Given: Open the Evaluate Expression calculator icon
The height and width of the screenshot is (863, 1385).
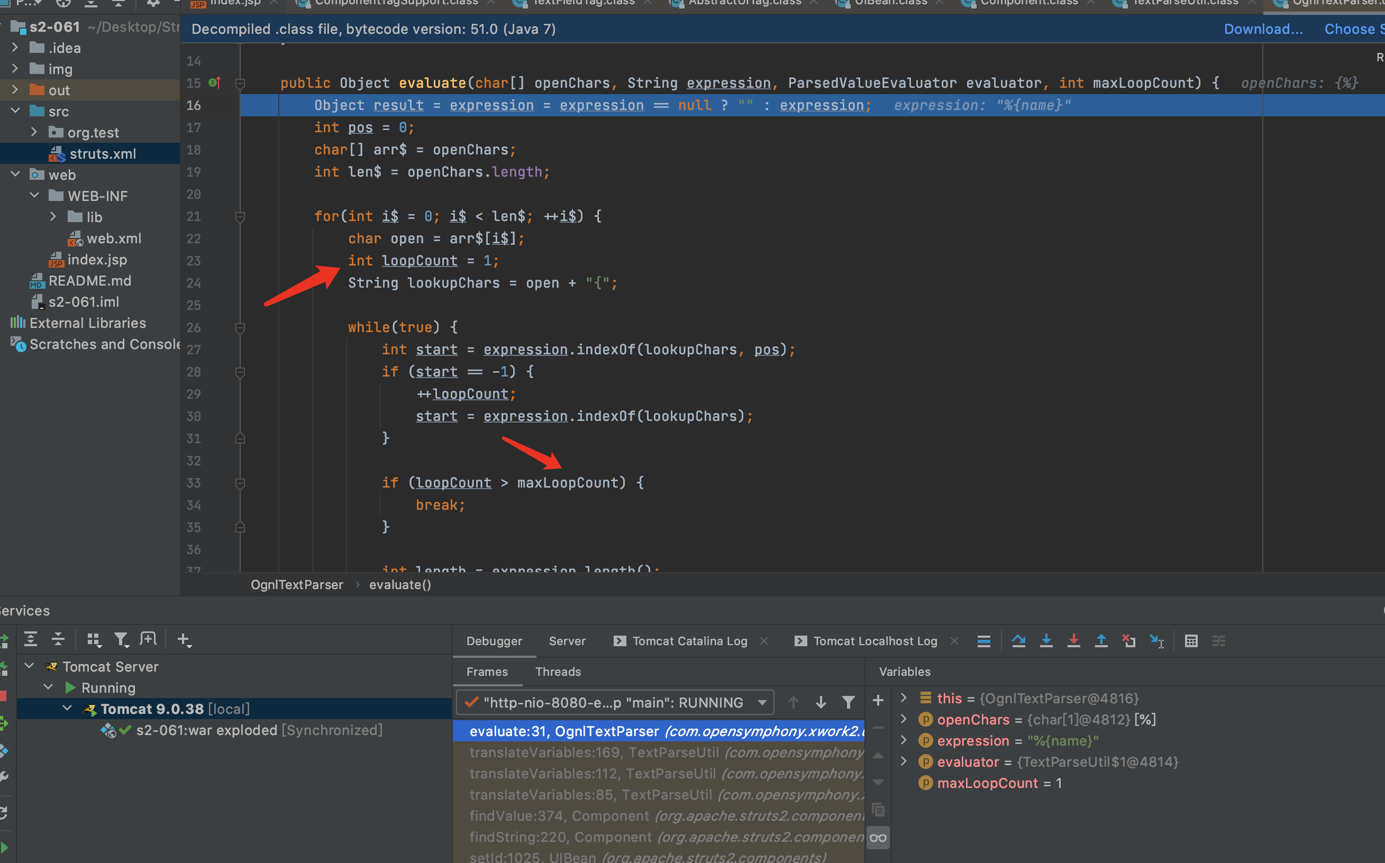Looking at the screenshot, I should point(1191,641).
